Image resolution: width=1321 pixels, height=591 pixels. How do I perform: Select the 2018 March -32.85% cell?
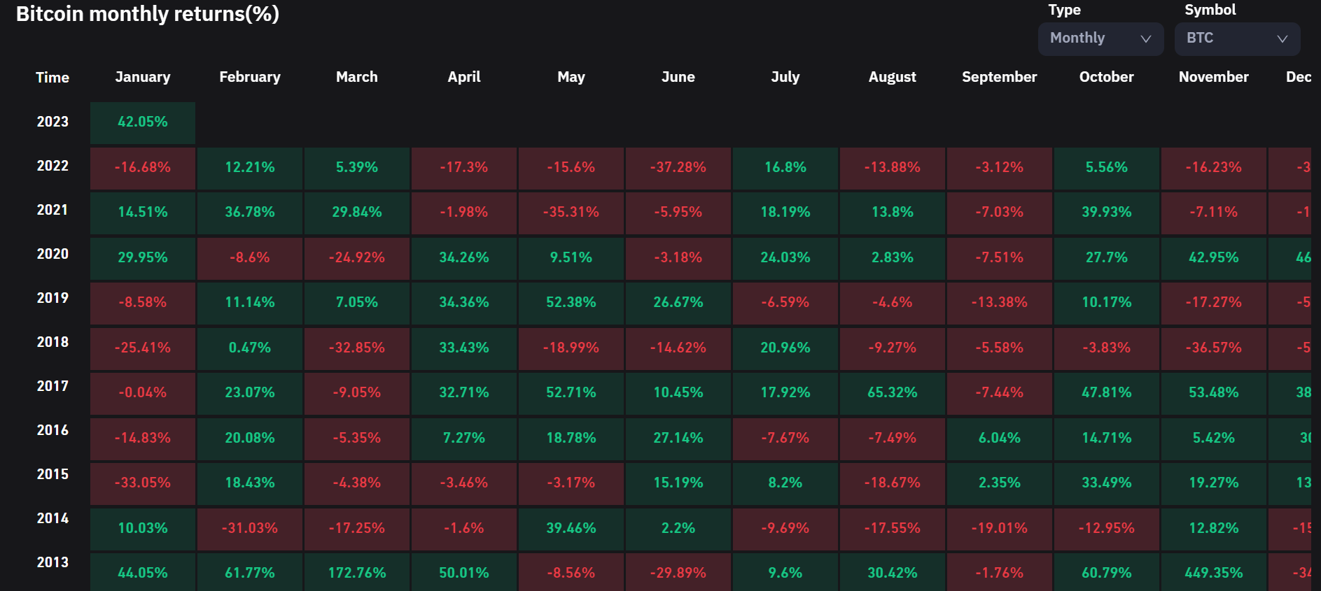coord(357,348)
